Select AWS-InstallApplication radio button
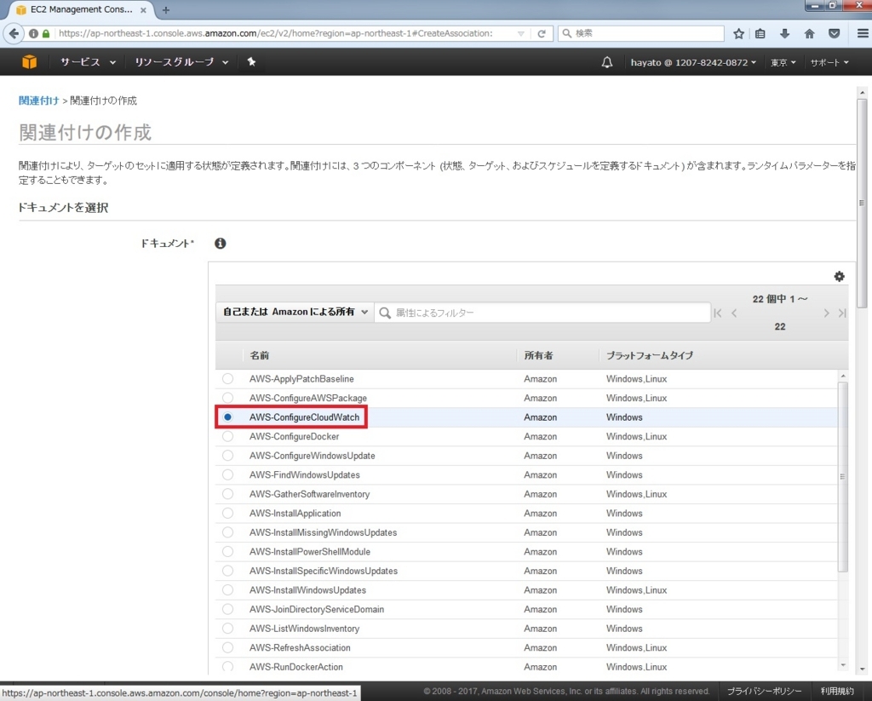The height and width of the screenshot is (701, 872). 227,513
